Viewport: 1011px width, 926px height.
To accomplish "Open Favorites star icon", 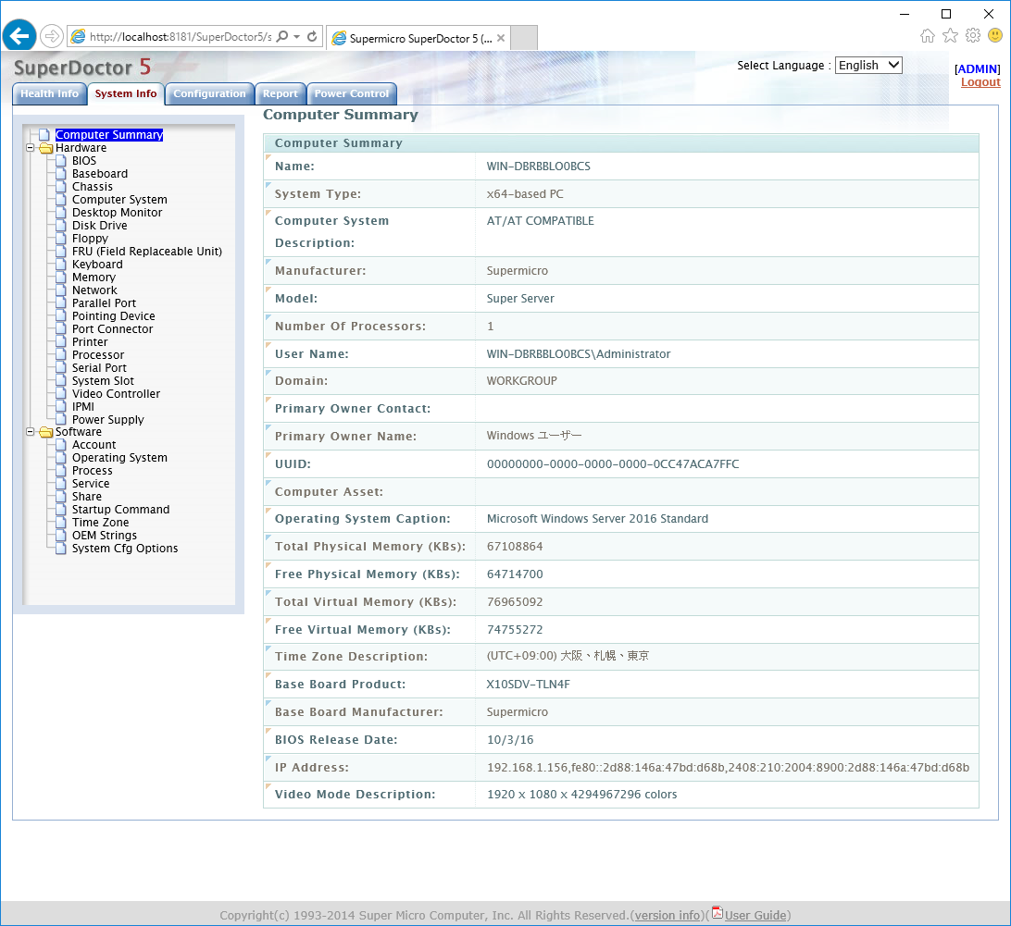I will [x=950, y=35].
